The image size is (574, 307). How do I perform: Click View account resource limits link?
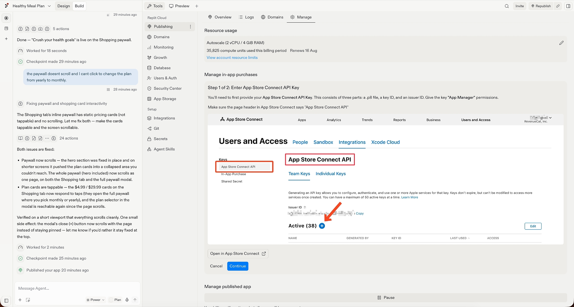tap(232, 58)
